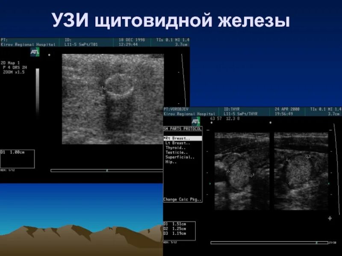Click the PT:VOROBJEV patient field
Image resolution: width=342 pixels, height=256 pixels.
click(176, 109)
